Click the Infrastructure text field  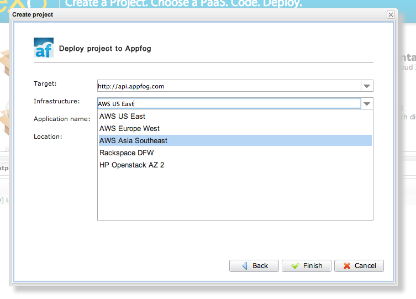(x=229, y=104)
